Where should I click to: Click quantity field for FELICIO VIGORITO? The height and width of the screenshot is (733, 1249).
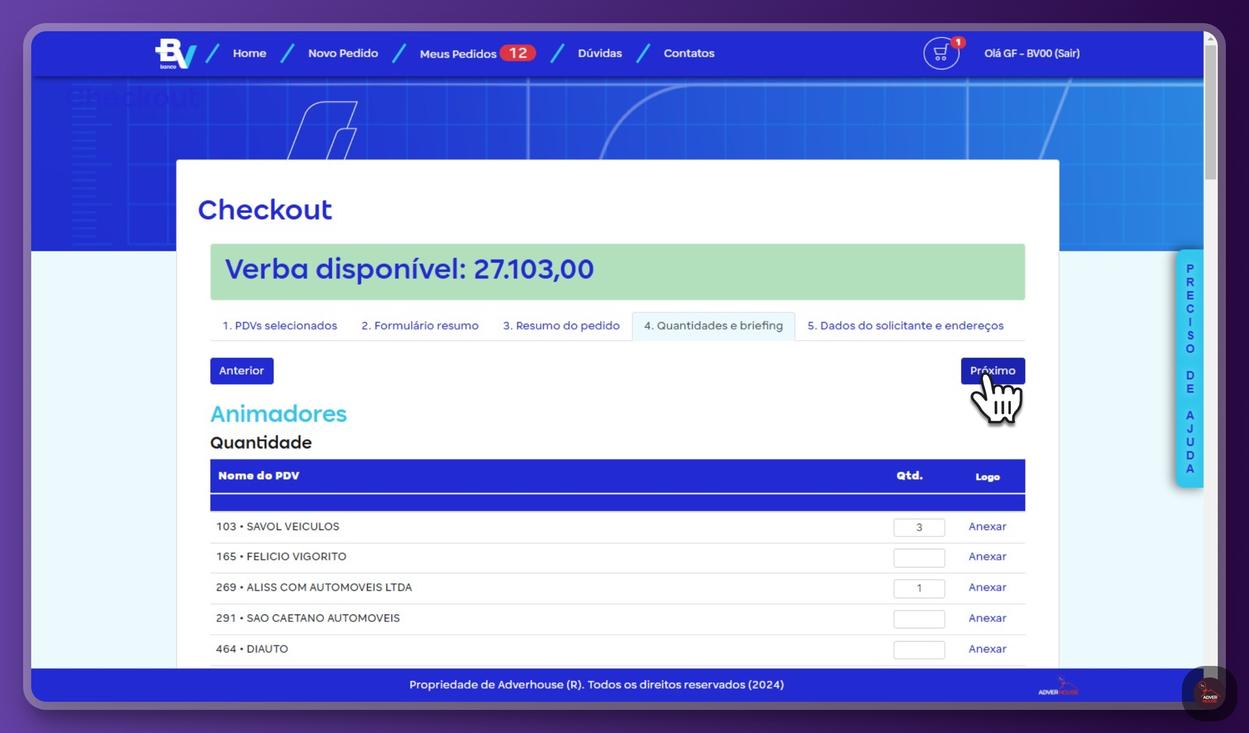pos(919,558)
